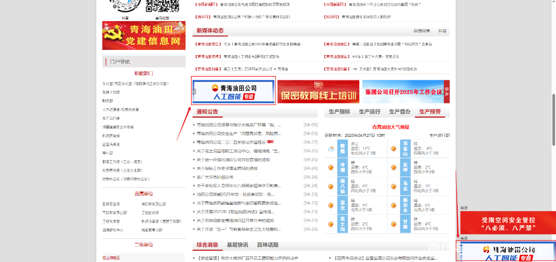
Task: Click the 甘森 sunny weather icon
Action: [394, 224]
